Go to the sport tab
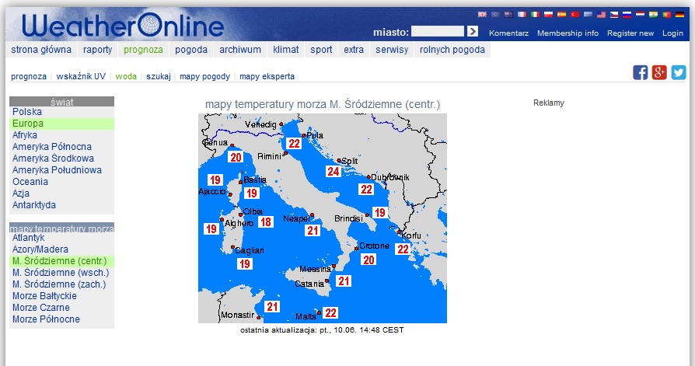The height and width of the screenshot is (366, 695). pos(321,50)
